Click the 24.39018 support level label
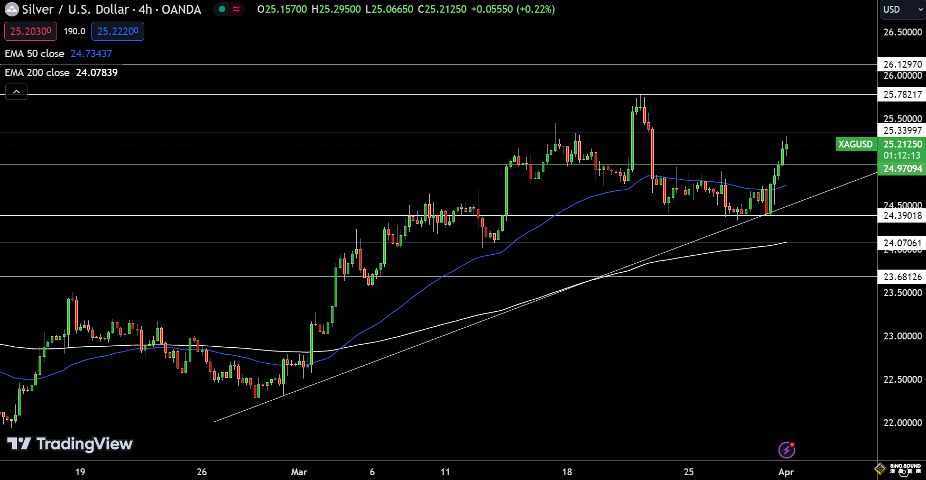This screenshot has width=926, height=480. [x=902, y=216]
